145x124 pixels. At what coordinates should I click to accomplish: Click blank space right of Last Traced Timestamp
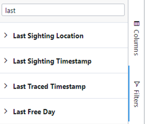coord(106,86)
